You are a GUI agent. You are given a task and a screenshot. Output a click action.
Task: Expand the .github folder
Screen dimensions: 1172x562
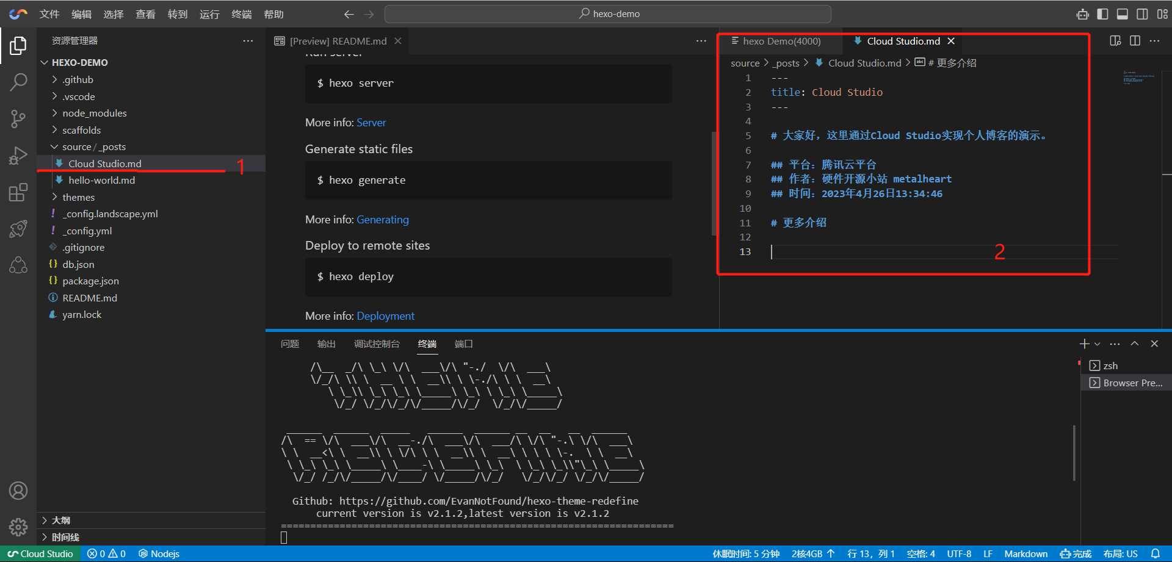[55, 79]
